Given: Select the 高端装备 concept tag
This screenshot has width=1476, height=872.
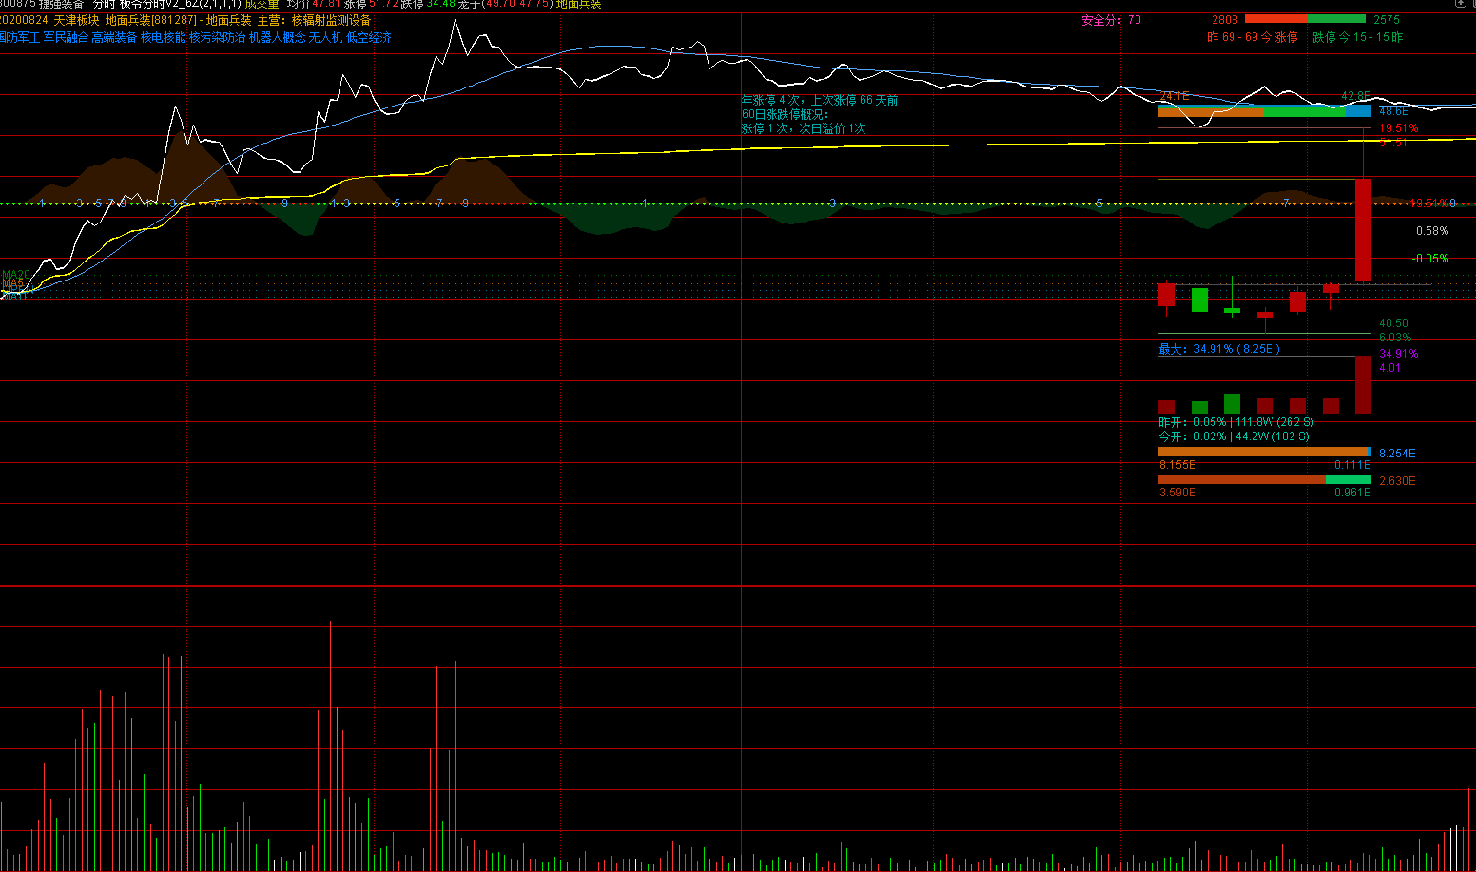Looking at the screenshot, I should [x=114, y=37].
